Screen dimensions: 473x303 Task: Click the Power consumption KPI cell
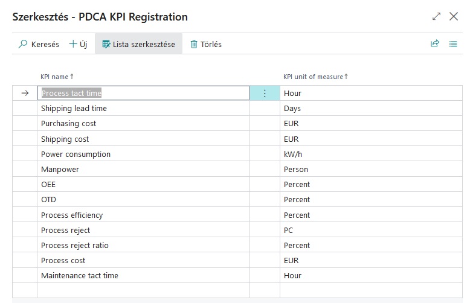76,154
